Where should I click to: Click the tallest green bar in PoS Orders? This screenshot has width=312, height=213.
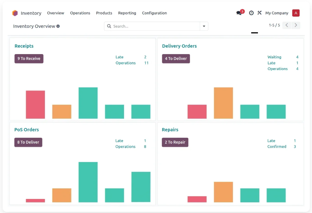88,182
